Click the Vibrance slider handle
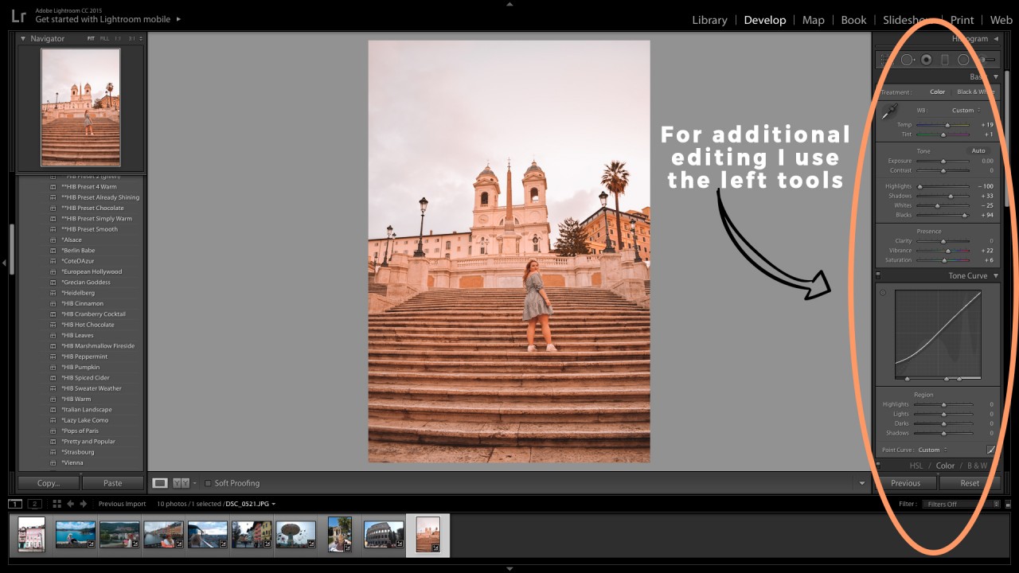Screen dimensions: 1019x573 tap(947, 251)
